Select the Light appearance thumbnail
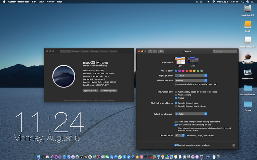 180,60
